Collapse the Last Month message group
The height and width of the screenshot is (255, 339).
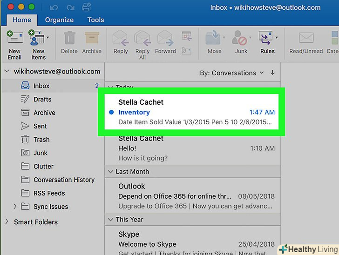click(x=110, y=172)
